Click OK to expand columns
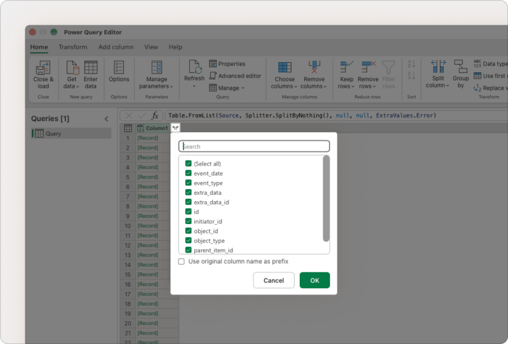 point(314,280)
